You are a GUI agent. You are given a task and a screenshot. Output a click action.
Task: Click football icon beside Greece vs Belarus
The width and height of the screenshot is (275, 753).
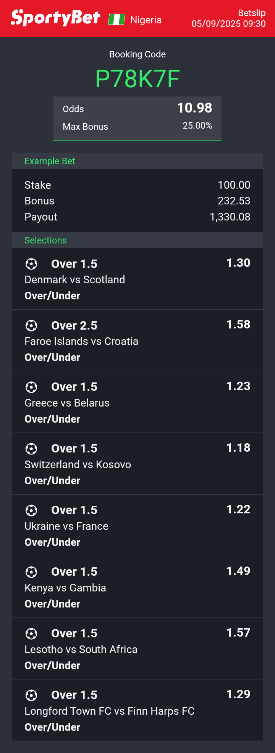pos(31,387)
